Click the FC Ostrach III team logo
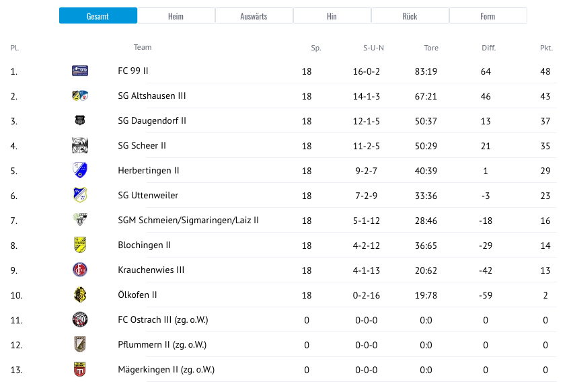 79,319
